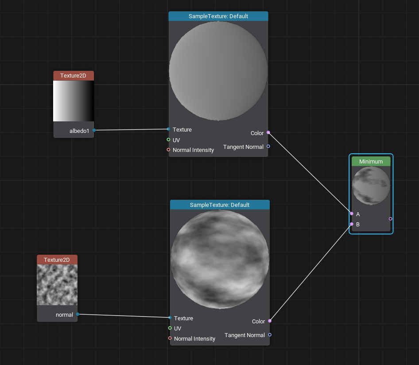Viewport: 419px width, 365px height.
Task: Click Tangent Normal port of bottom SampleTexture node
Action: pyautogui.click(x=270, y=334)
